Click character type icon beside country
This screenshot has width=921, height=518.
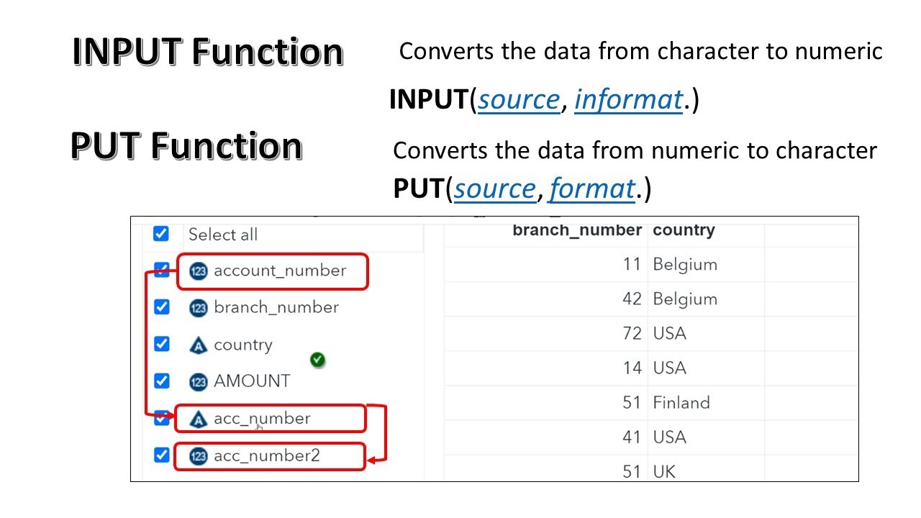coord(198,345)
